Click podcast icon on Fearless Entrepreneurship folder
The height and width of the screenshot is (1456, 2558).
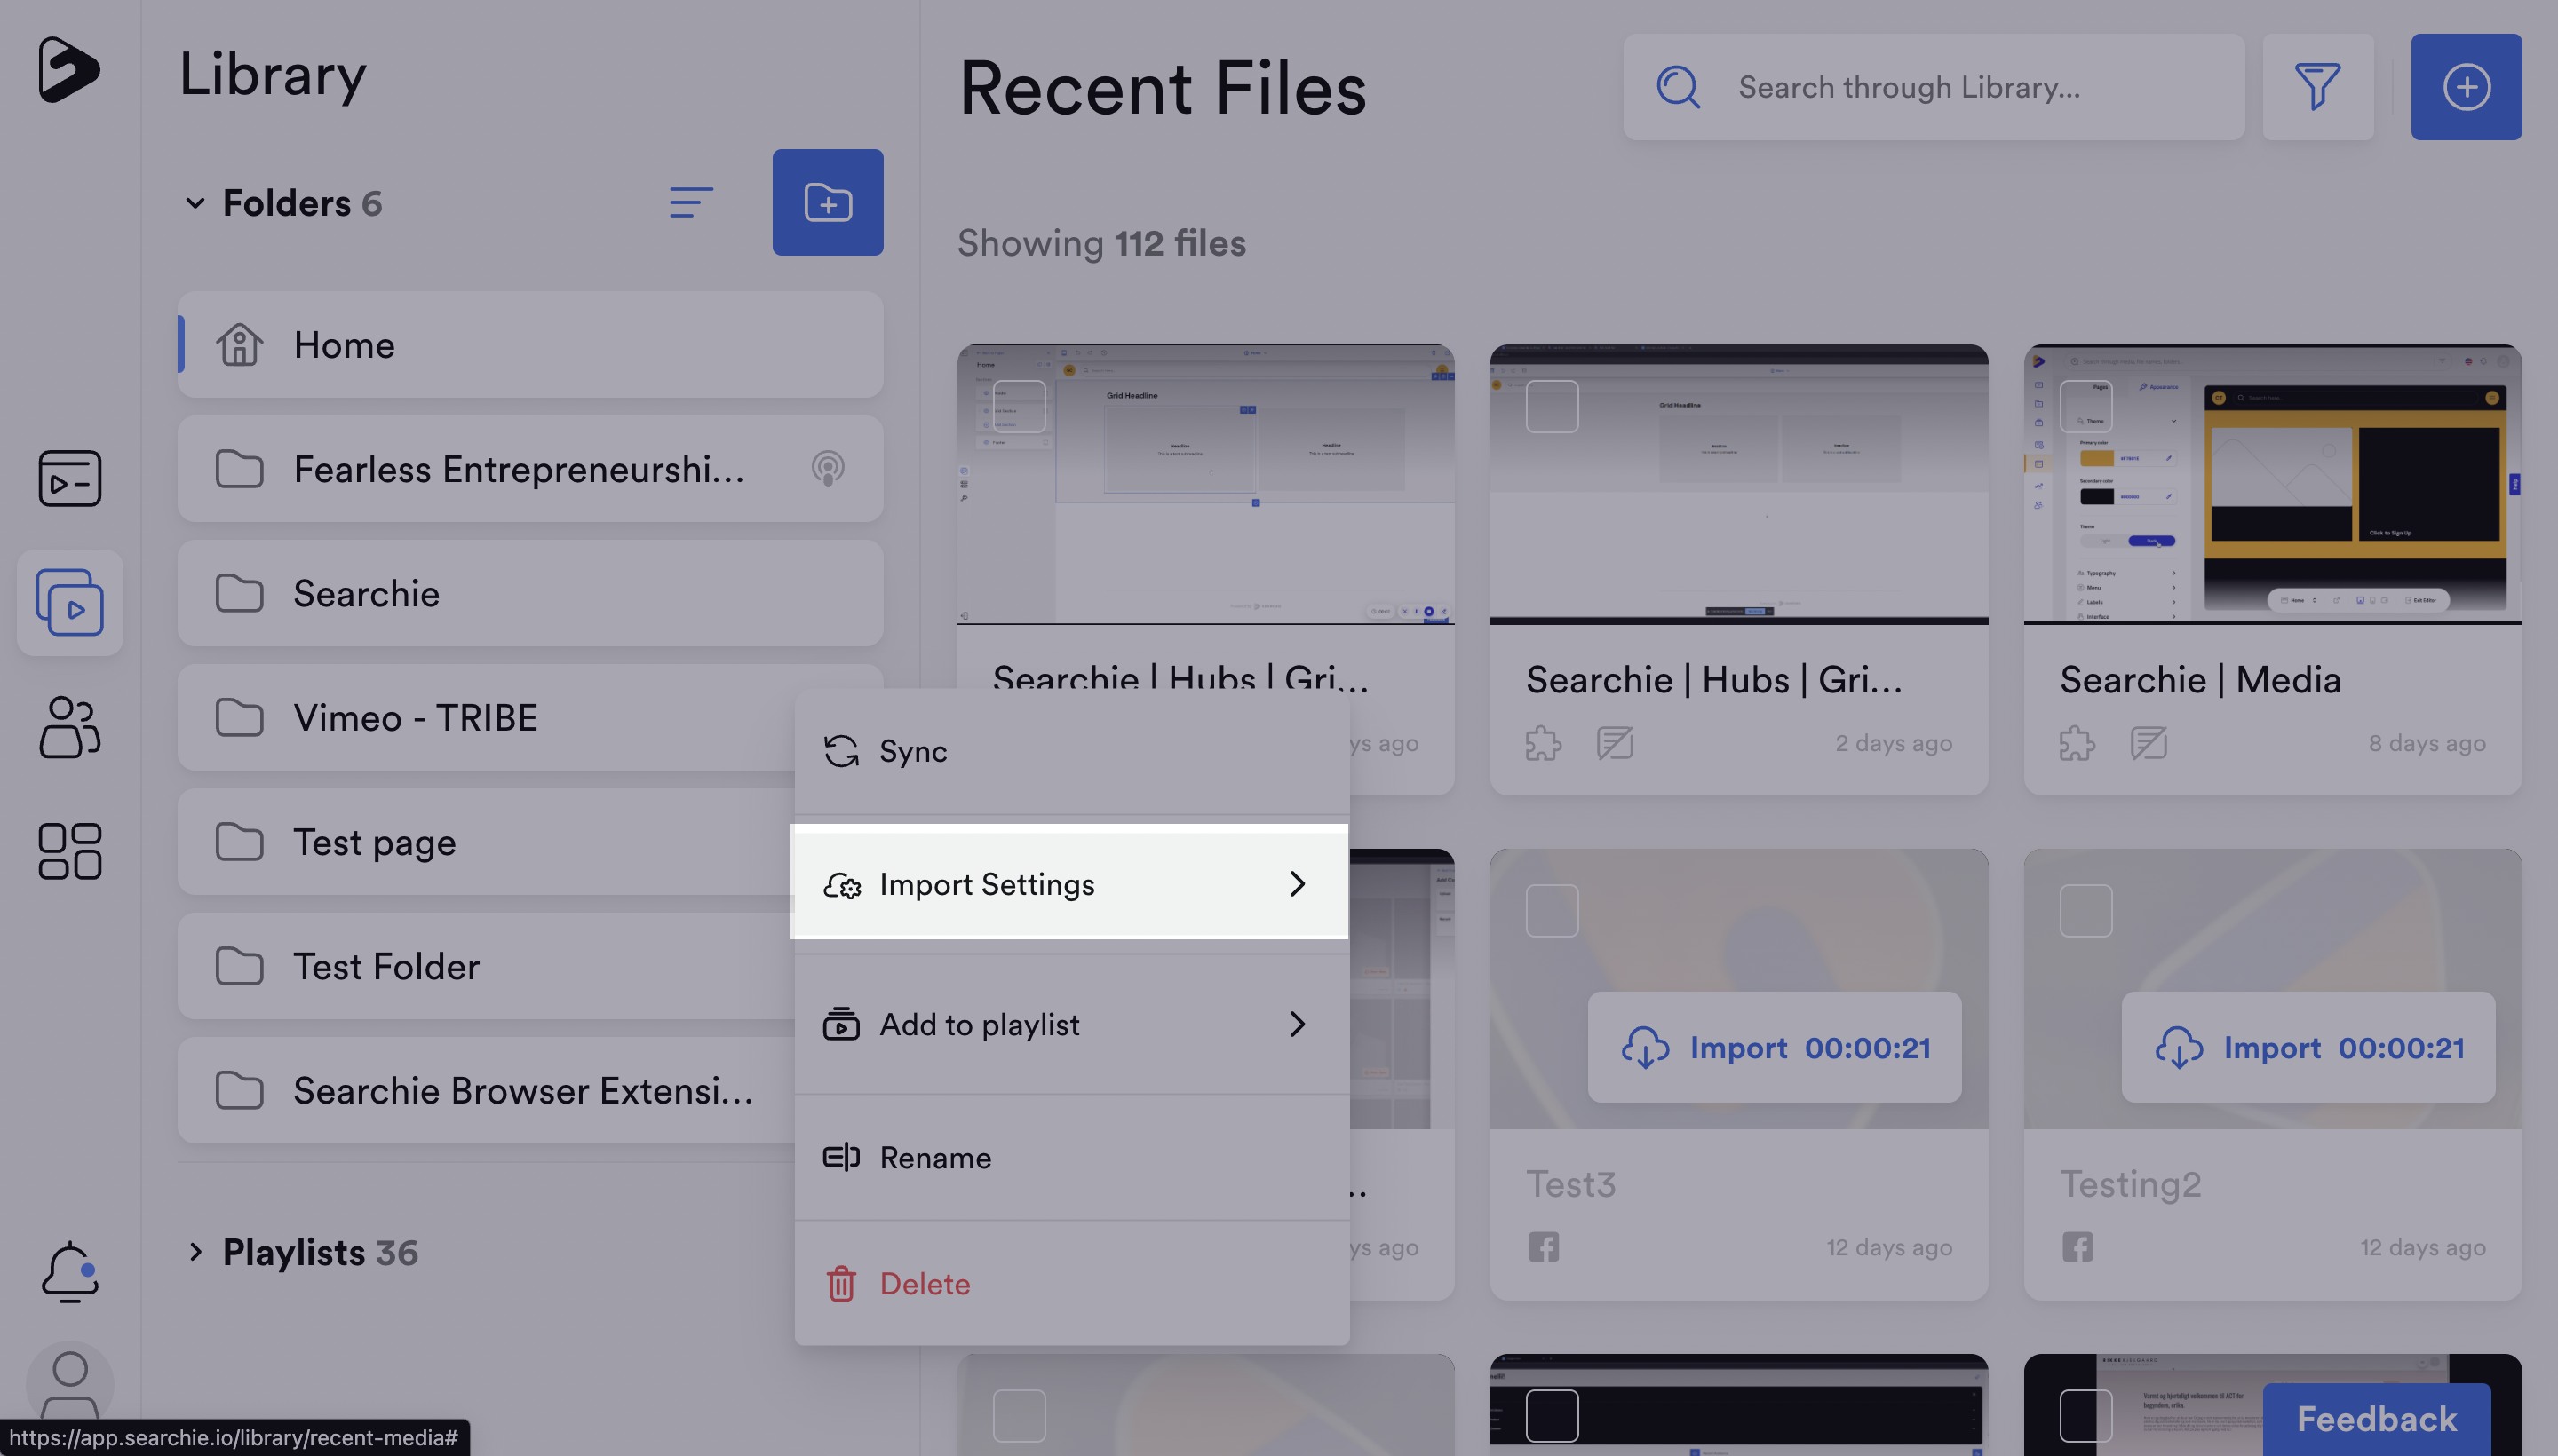[x=827, y=468]
